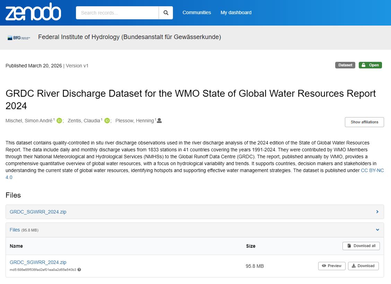Open the CC BY-NC 4.0 license link
Image resolution: width=391 pixels, height=284 pixels.
pyautogui.click(x=373, y=170)
